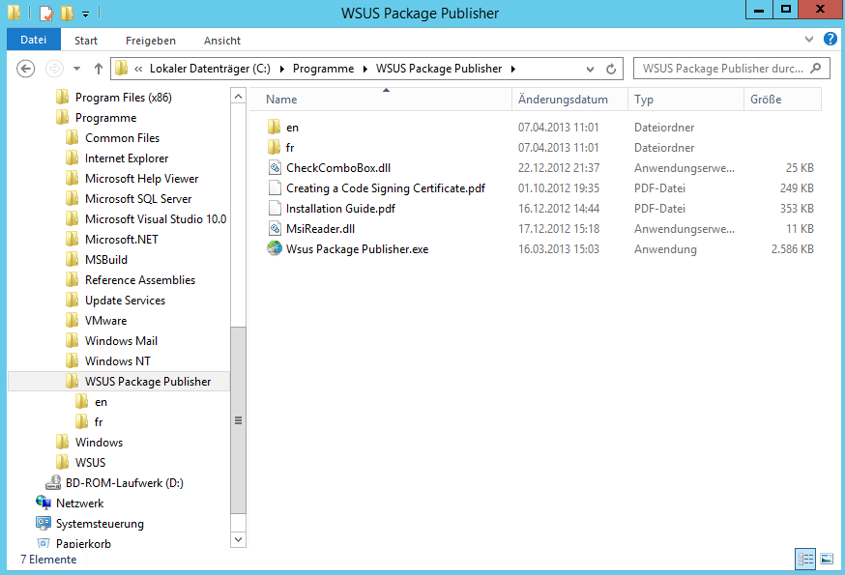Click the Properties quick access icon

pos(46,13)
